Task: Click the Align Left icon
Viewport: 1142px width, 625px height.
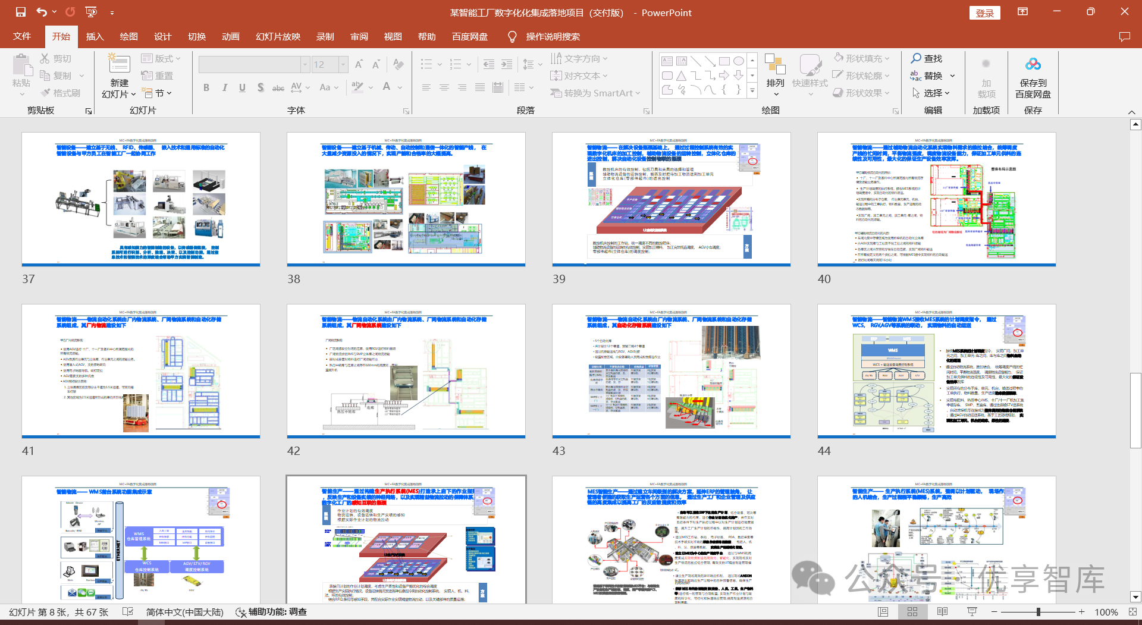Action: [x=426, y=87]
